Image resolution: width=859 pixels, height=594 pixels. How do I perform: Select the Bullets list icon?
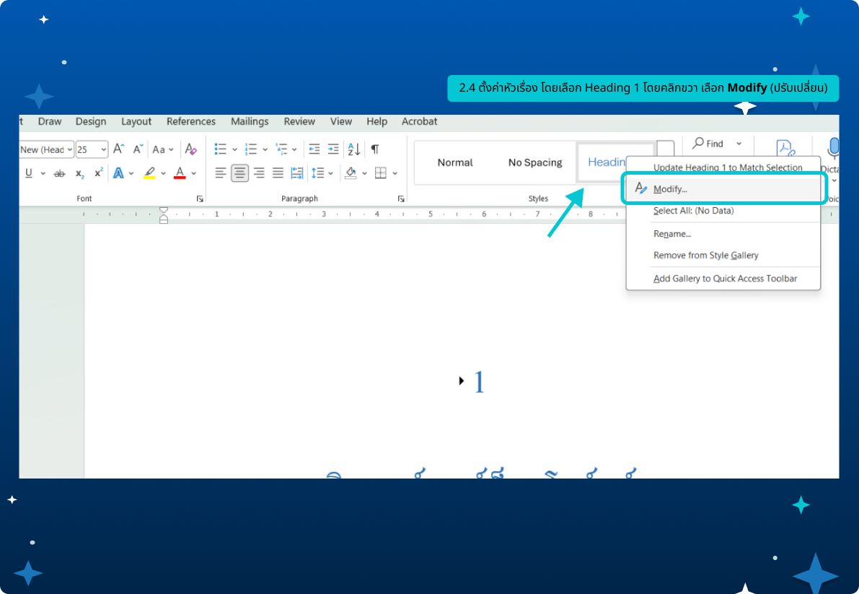pos(221,149)
